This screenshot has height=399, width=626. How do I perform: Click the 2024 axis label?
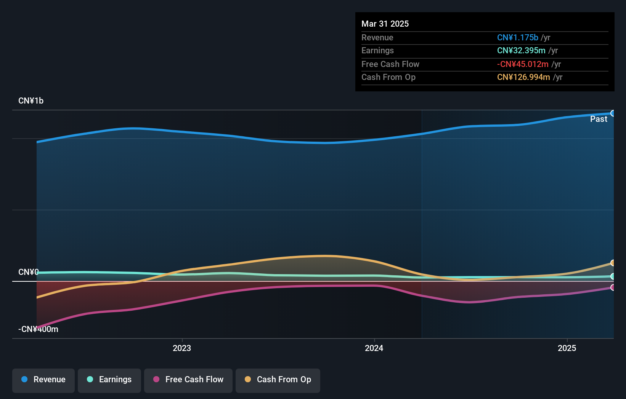374,348
